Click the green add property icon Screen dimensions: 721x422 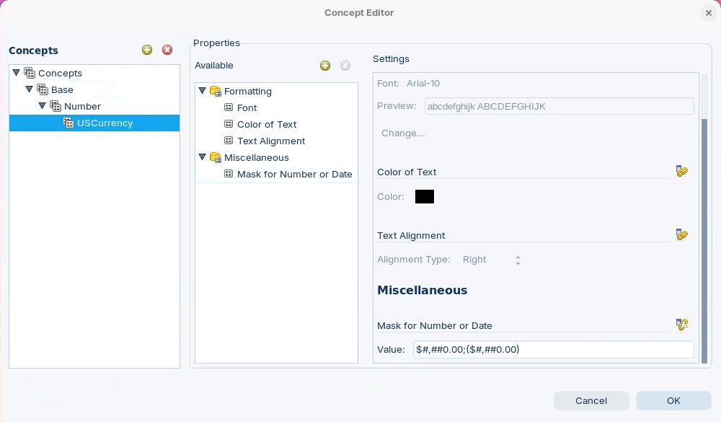pyautogui.click(x=325, y=66)
